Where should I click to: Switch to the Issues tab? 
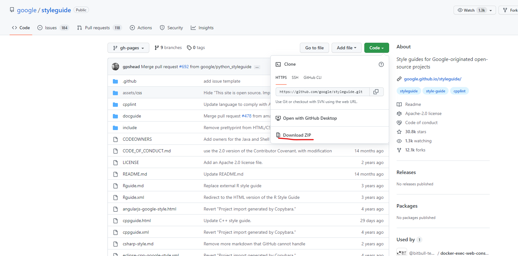(x=53, y=28)
